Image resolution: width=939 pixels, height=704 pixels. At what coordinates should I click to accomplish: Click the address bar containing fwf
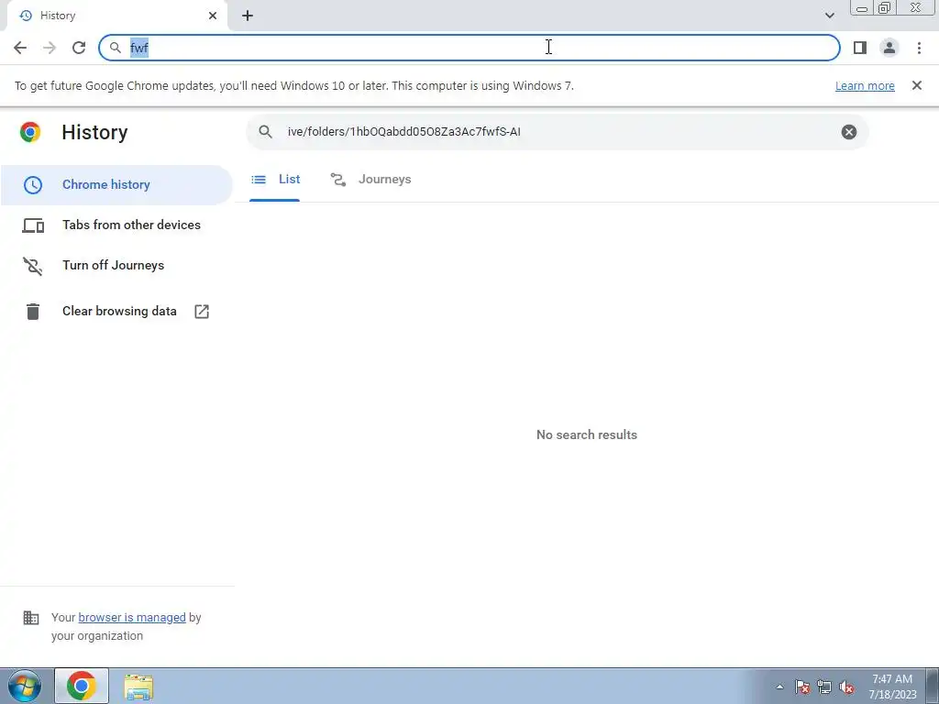pyautogui.click(x=469, y=48)
